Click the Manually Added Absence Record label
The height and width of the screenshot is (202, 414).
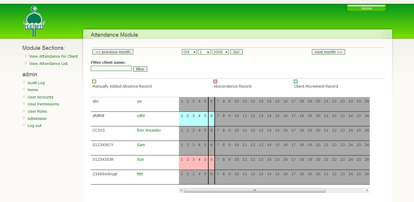click(122, 86)
